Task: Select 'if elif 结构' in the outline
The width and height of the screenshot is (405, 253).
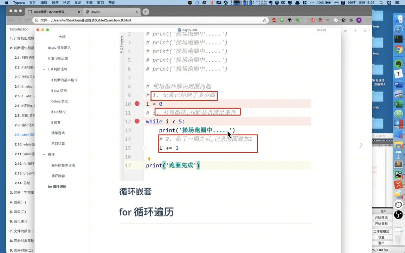Action: click(x=58, y=112)
